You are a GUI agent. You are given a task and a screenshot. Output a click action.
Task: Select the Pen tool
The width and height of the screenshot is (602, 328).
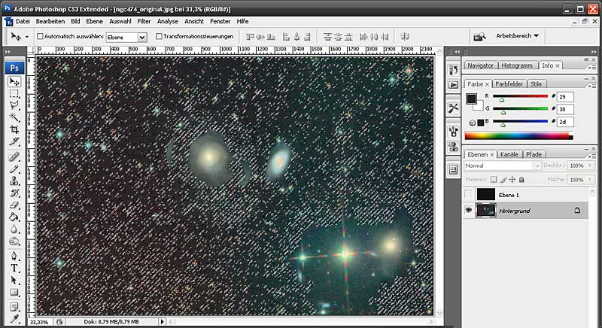point(14,256)
